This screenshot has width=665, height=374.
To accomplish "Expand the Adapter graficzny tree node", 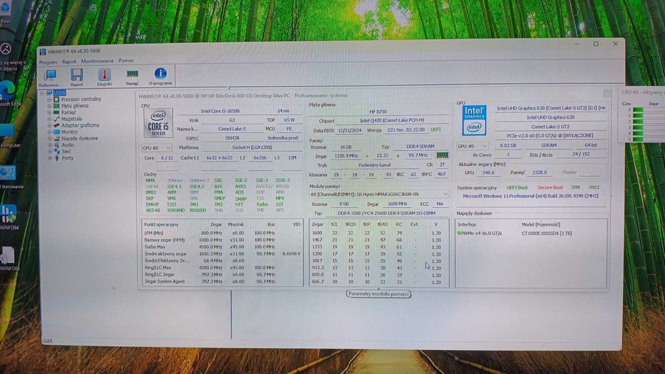I will 49,126.
